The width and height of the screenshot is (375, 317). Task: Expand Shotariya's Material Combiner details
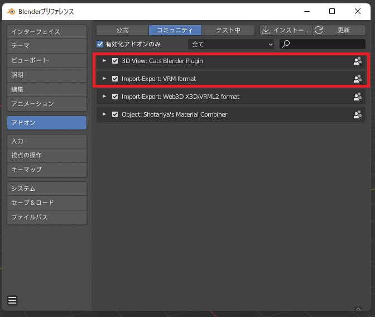[x=104, y=114]
